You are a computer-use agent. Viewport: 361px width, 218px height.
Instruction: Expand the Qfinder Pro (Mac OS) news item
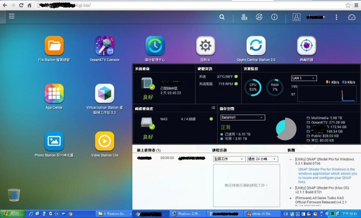pyautogui.click(x=290, y=188)
